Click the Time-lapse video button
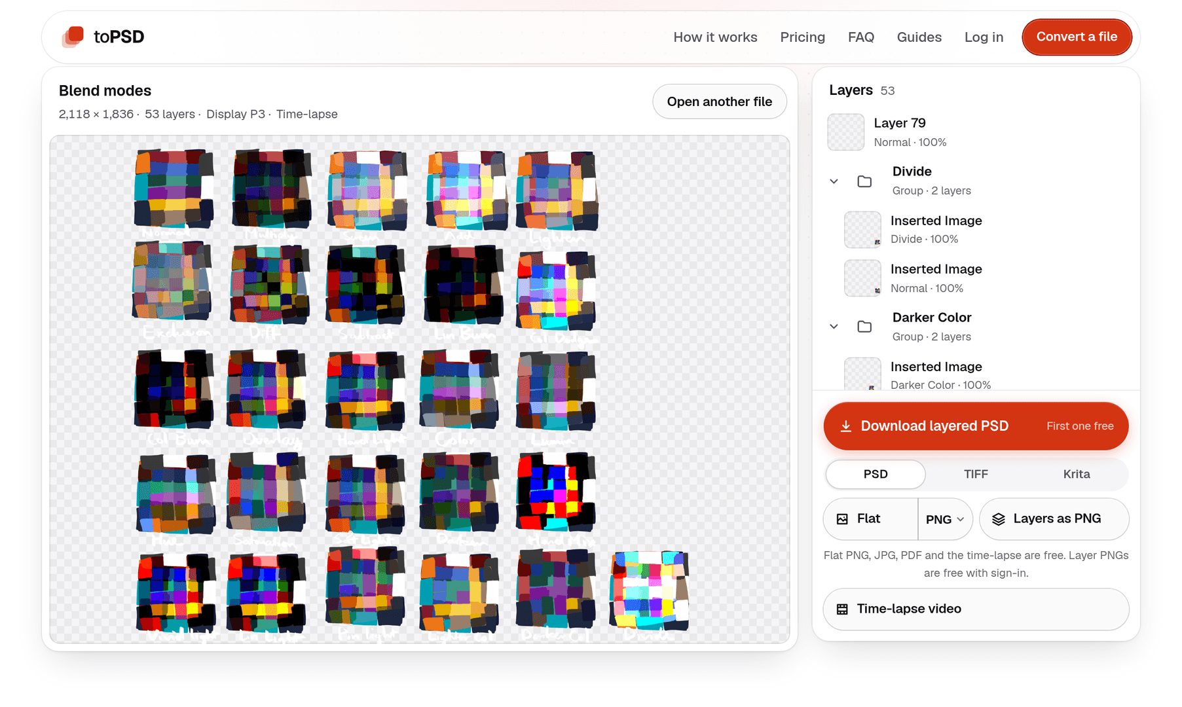Screen dimensions: 1182x707 [976, 609]
